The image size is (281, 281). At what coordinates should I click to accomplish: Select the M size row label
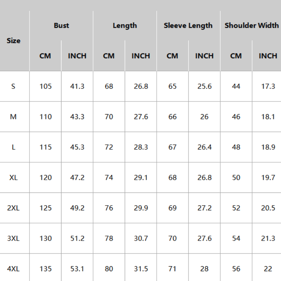point(13,117)
